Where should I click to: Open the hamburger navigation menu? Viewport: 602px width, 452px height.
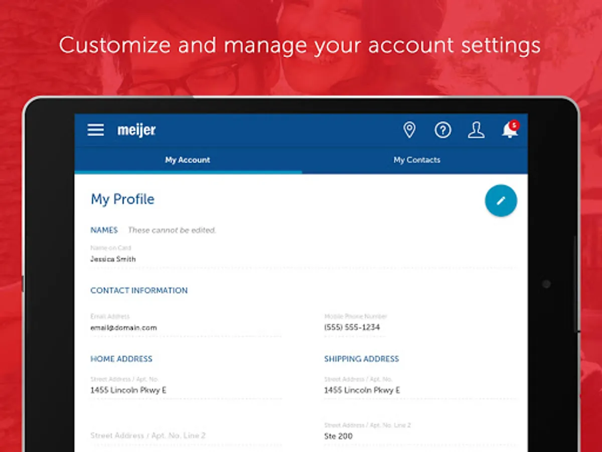coord(96,130)
